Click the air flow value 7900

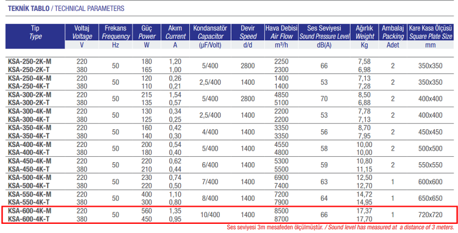coord(282,202)
